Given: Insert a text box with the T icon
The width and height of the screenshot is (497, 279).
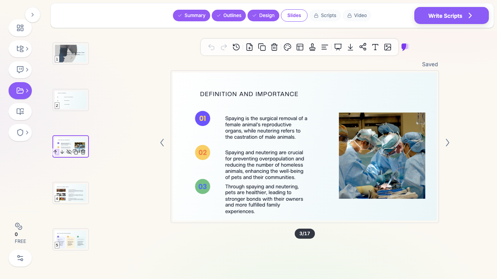Looking at the screenshot, I should (375, 47).
